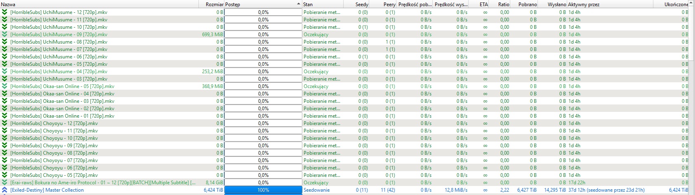Click 'Oczekujący' status in UchiMusume - 09 row

(316, 35)
